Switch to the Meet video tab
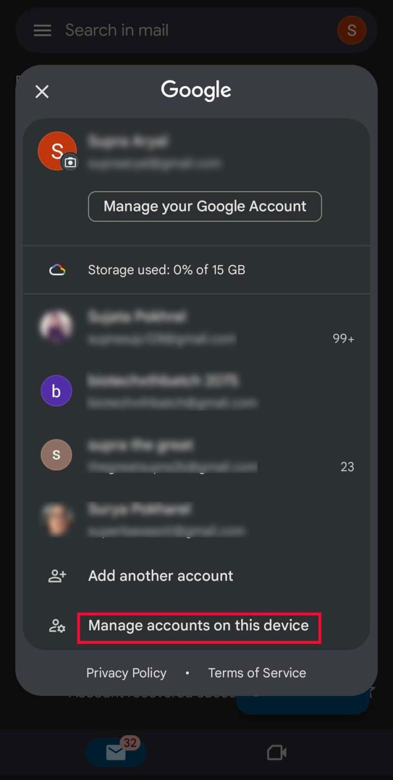 277,752
